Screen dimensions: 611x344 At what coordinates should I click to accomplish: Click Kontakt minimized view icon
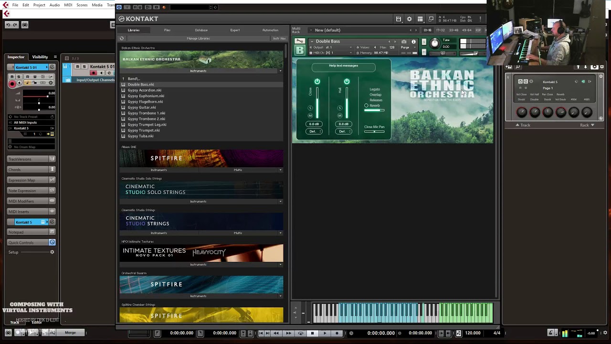[431, 19]
